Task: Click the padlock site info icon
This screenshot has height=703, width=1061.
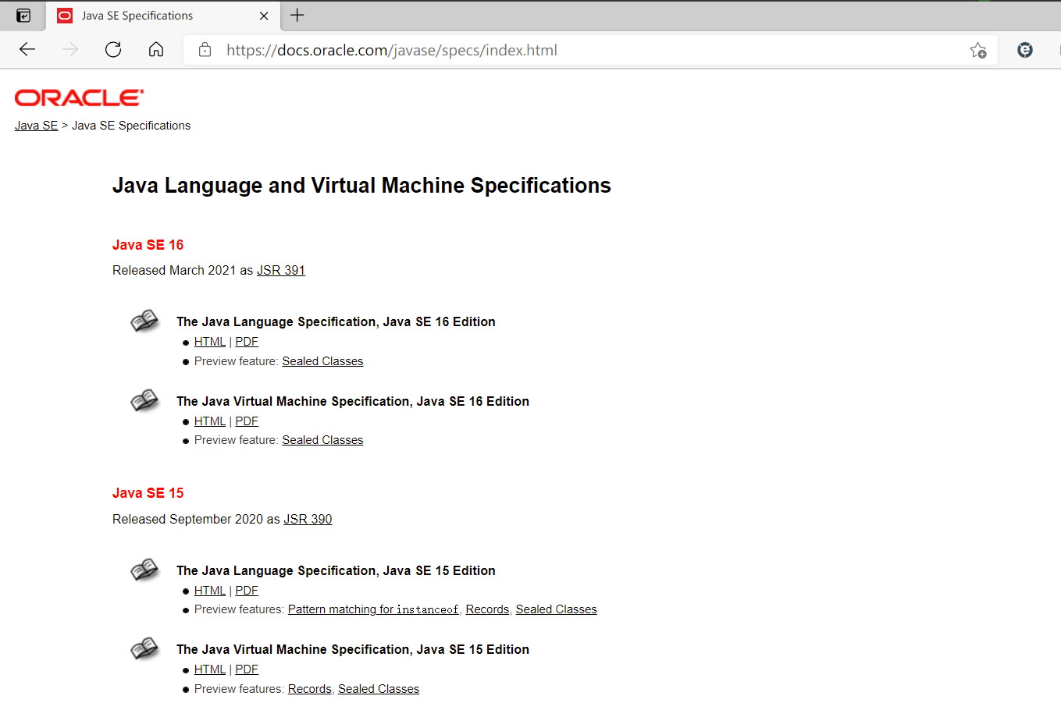Action: coord(205,50)
